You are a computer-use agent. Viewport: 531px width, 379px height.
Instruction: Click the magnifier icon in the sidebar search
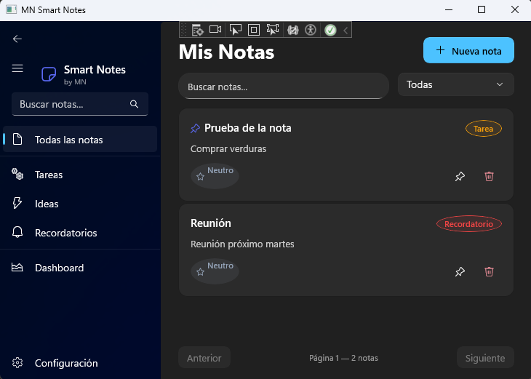pyautogui.click(x=134, y=104)
